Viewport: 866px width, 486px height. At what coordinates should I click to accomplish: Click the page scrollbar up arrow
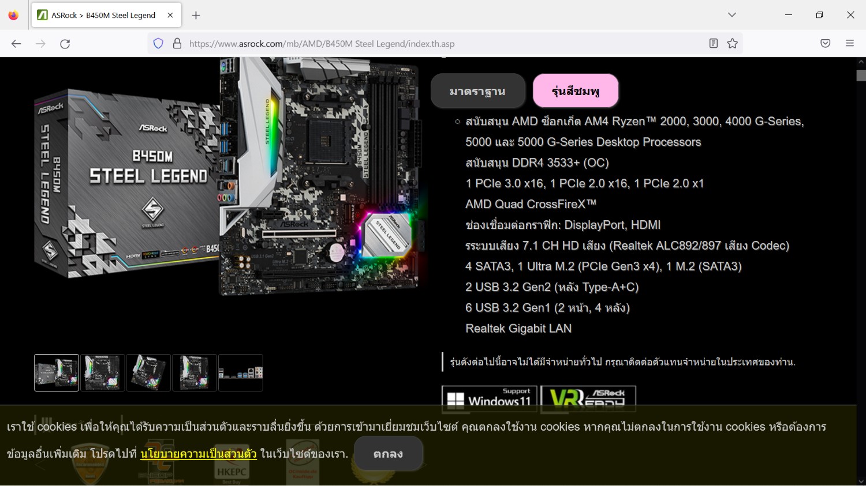pyautogui.click(x=861, y=62)
